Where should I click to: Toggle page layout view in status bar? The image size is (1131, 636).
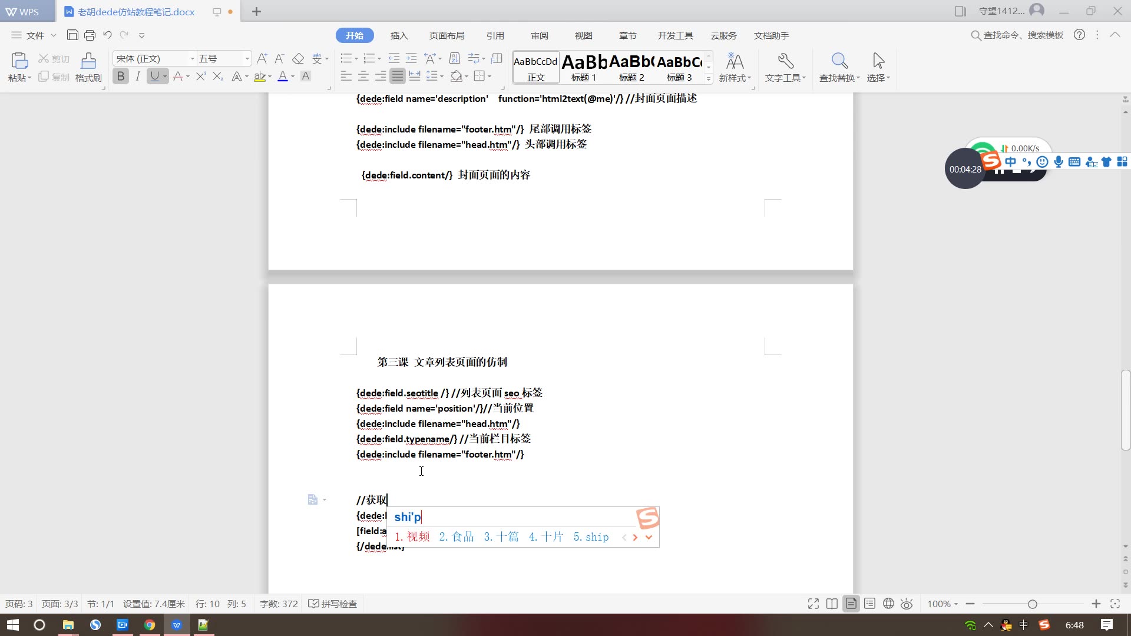(851, 604)
